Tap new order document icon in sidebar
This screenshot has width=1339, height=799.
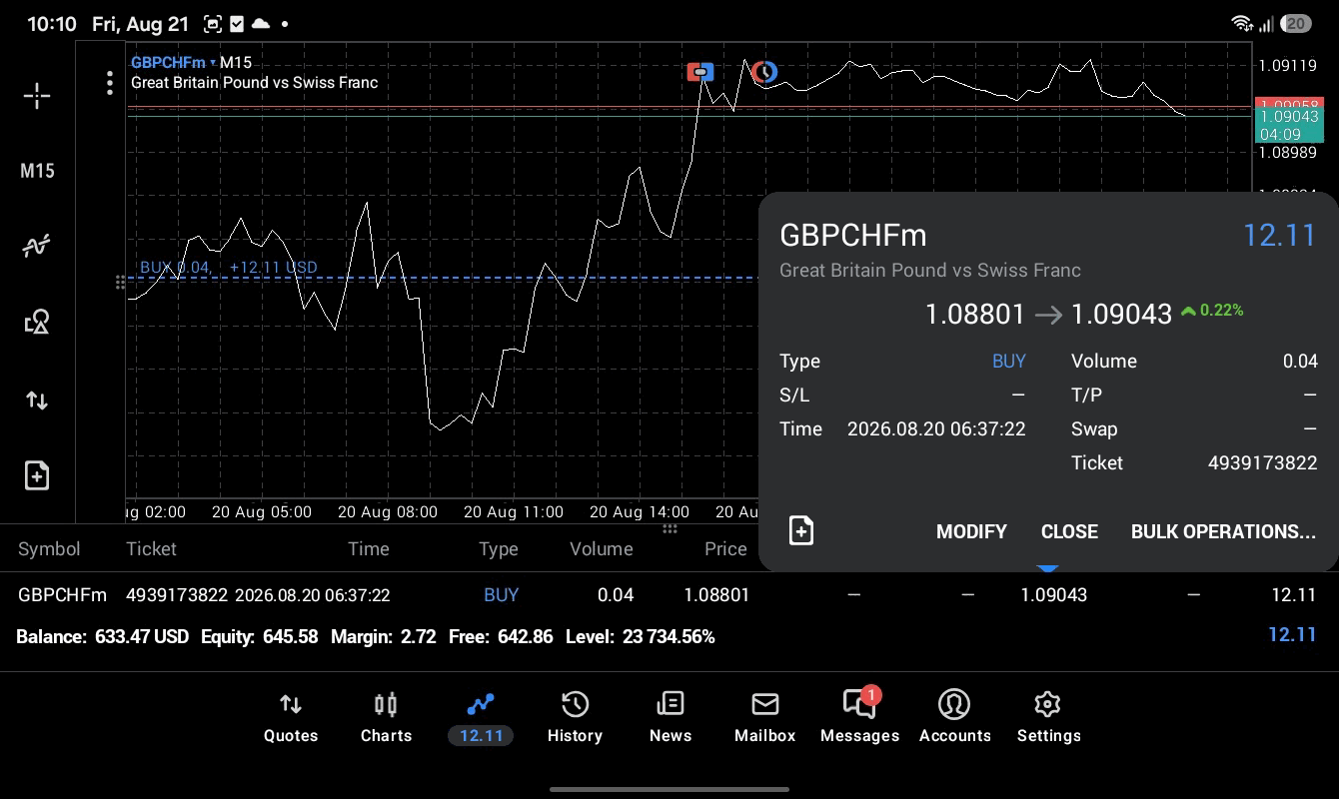point(37,475)
